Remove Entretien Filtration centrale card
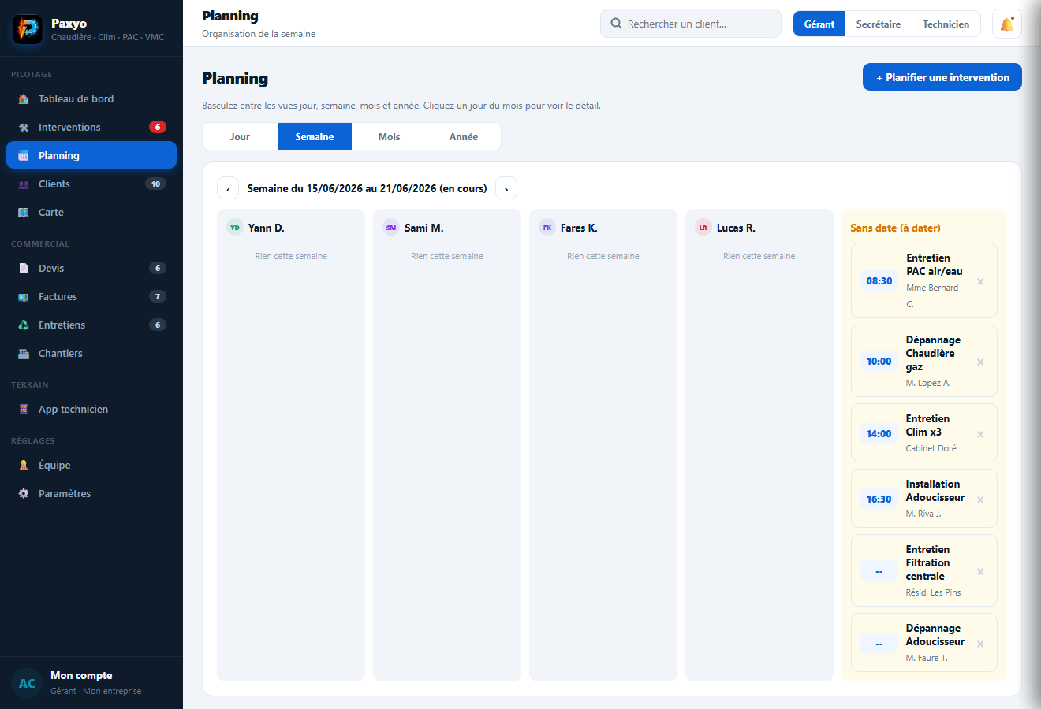 tap(980, 571)
